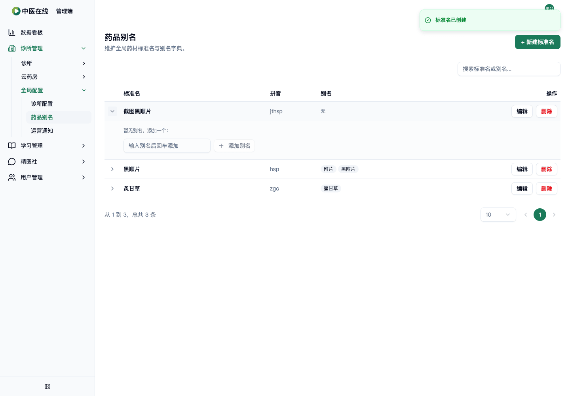
Task: Select page 1 in pagination
Action: pos(540,215)
